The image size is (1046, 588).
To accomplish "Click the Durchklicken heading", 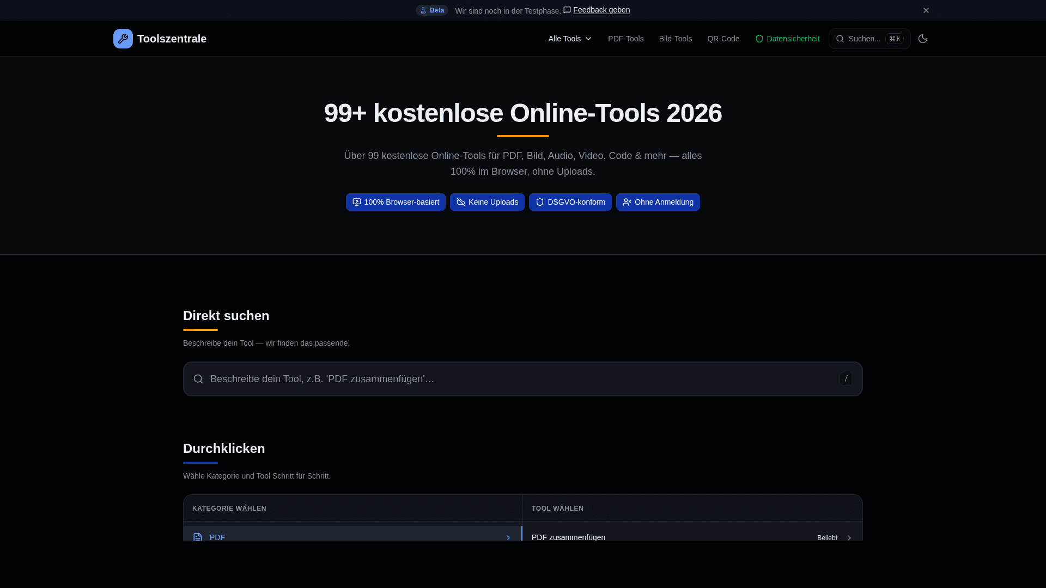I will pyautogui.click(x=224, y=449).
